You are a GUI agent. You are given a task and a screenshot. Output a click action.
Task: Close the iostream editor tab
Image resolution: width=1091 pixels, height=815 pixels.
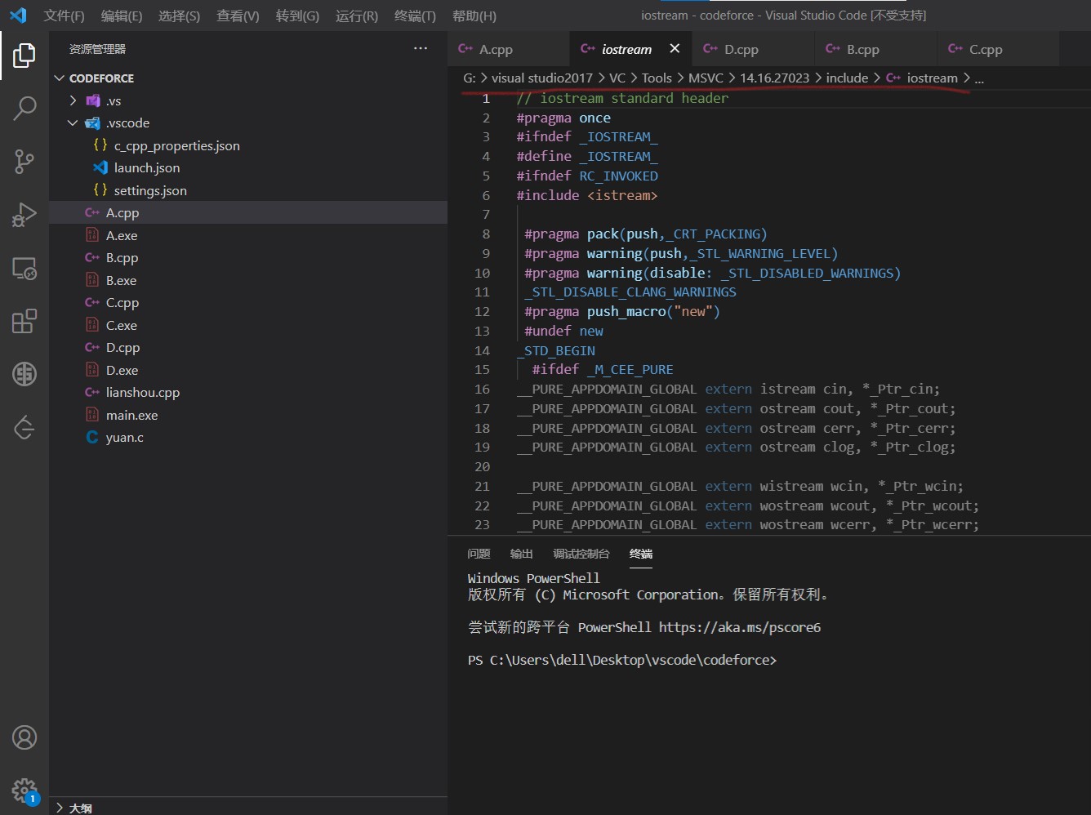pyautogui.click(x=675, y=49)
